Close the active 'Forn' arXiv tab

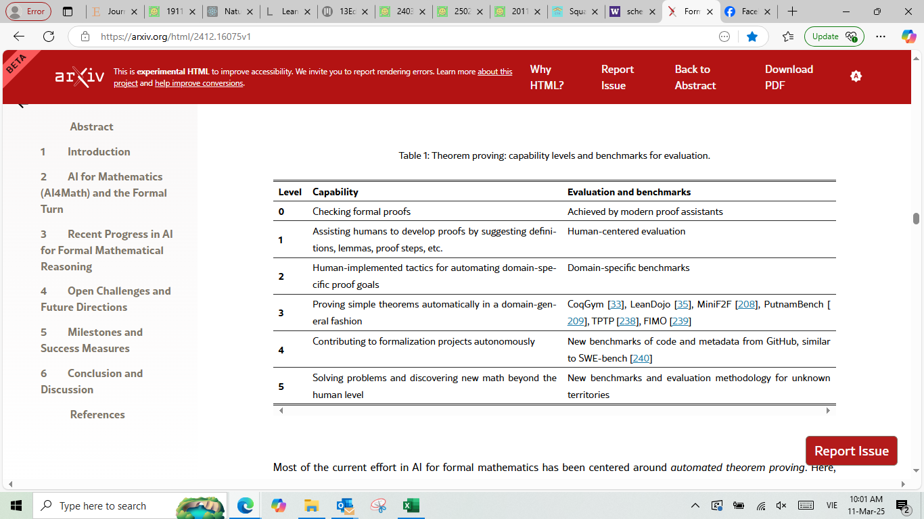tap(710, 11)
